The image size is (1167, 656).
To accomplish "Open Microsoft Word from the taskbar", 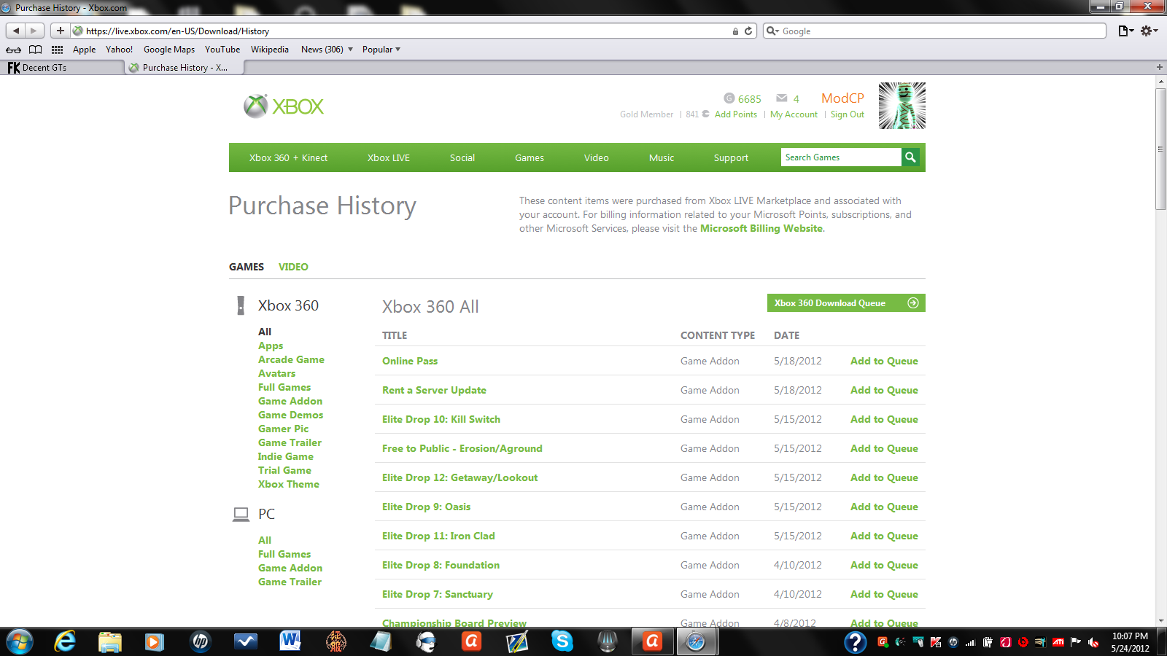I will (290, 641).
